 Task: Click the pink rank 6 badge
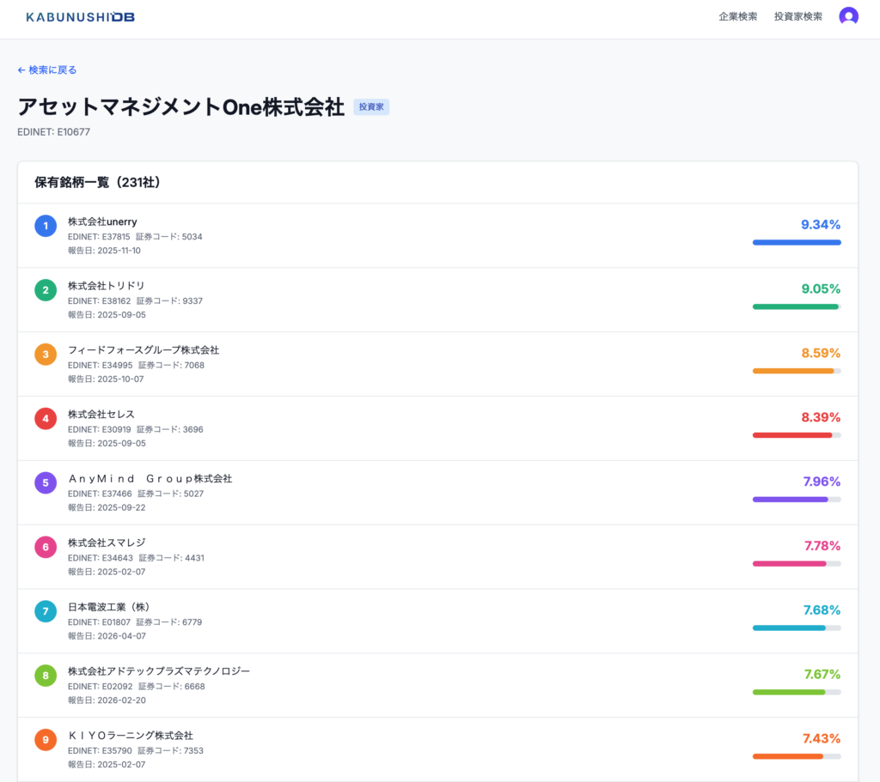coord(46,547)
